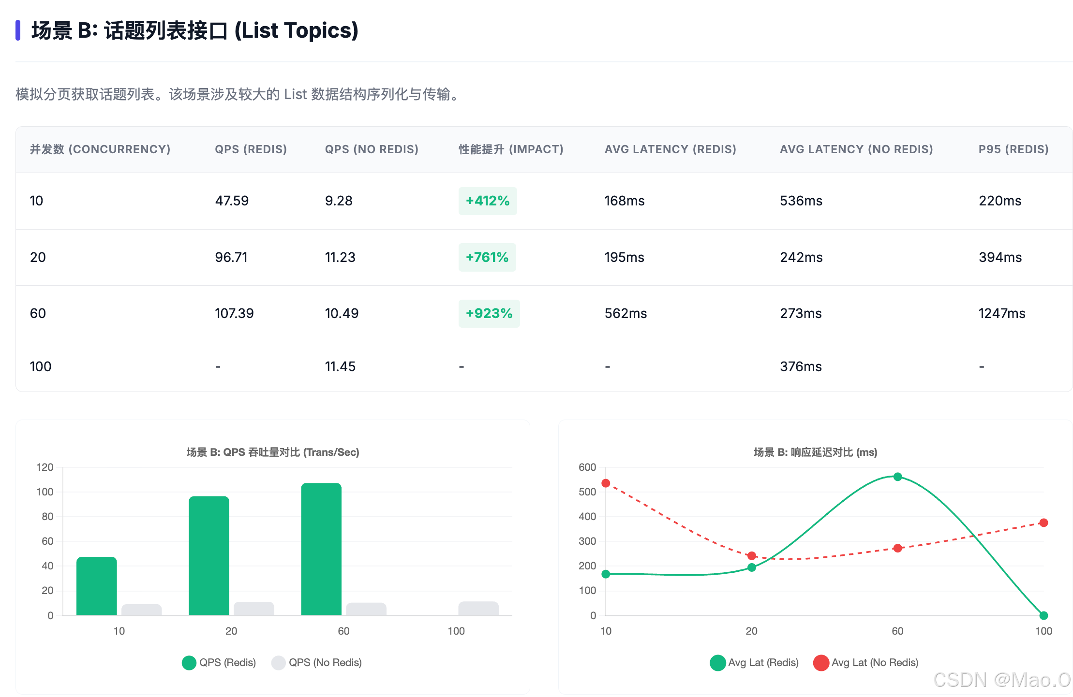Click the green latency peak point at 60
The width and height of the screenshot is (1073, 697).
tap(897, 477)
